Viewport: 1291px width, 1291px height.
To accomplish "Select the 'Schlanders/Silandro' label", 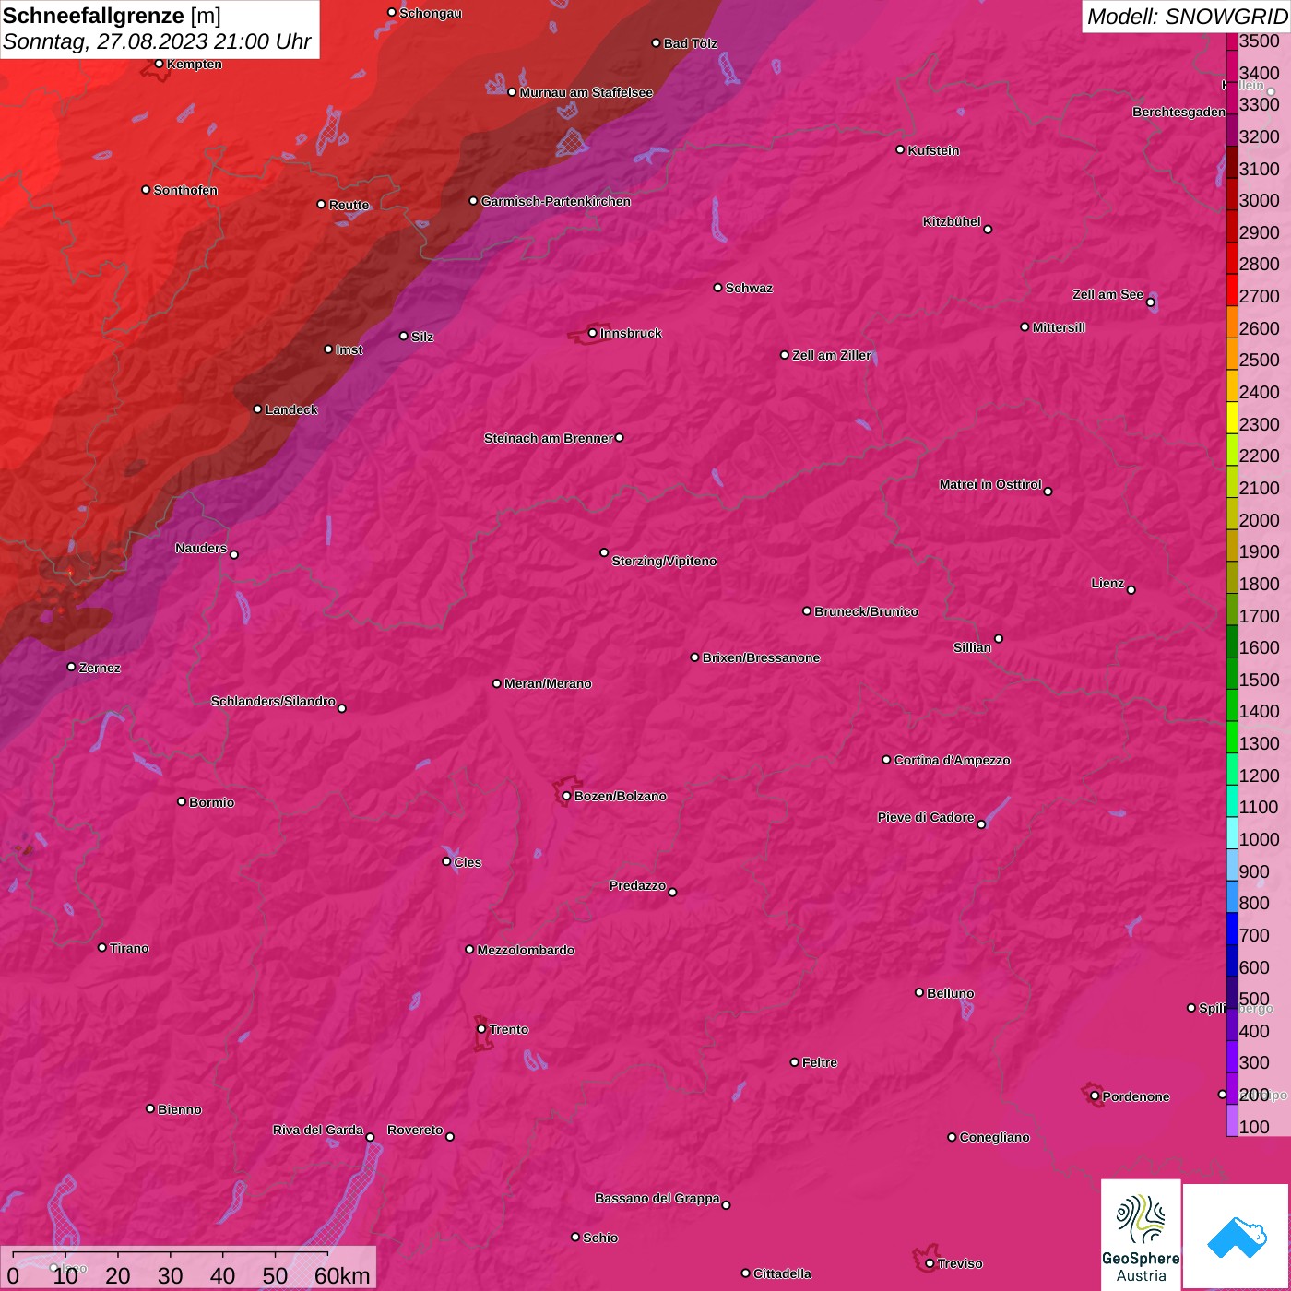I will (273, 701).
